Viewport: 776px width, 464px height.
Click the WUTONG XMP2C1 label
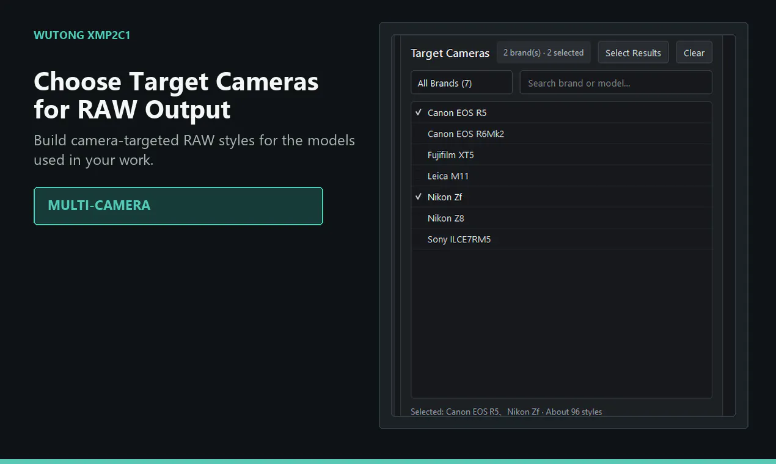[x=82, y=35]
